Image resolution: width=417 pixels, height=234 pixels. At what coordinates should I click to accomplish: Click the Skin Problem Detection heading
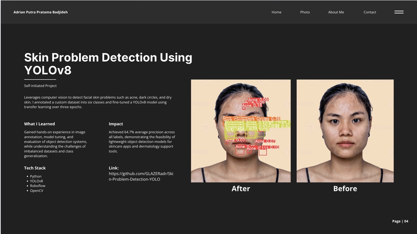108,63
